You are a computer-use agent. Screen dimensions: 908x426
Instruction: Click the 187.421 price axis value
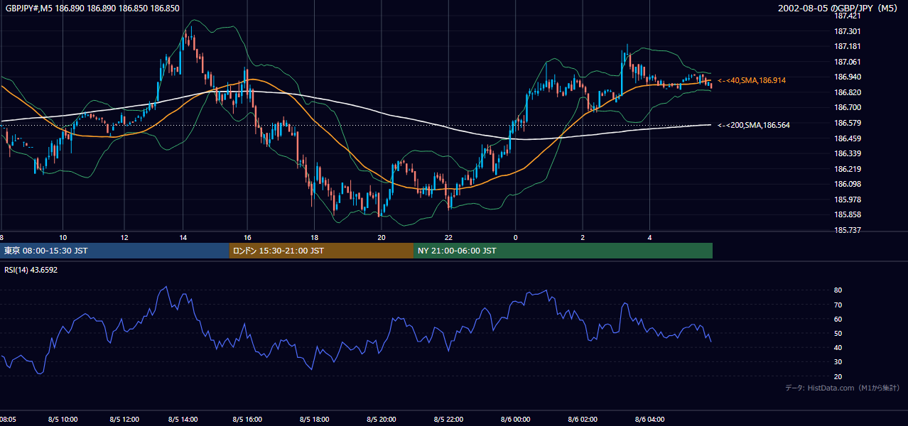[x=848, y=16]
